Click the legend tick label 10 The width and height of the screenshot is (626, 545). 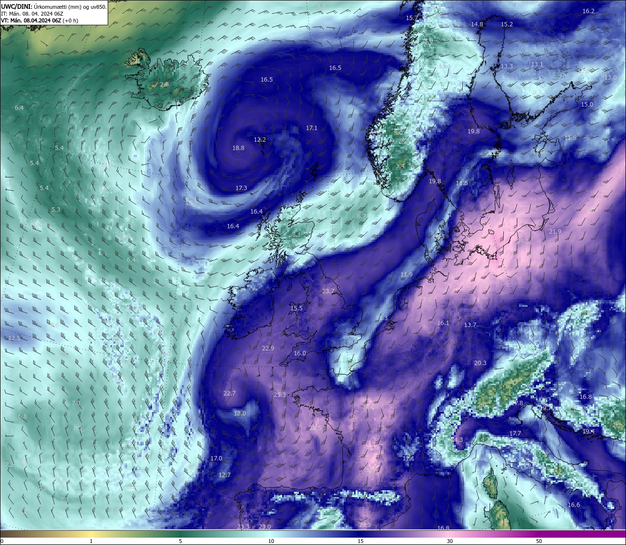click(x=270, y=541)
